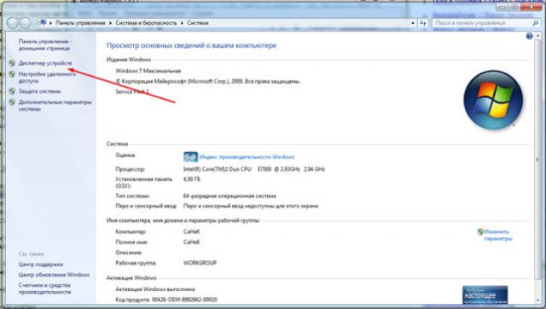Click 64-разрядная операционная система text
This screenshot has height=309, width=546.
coord(229,195)
